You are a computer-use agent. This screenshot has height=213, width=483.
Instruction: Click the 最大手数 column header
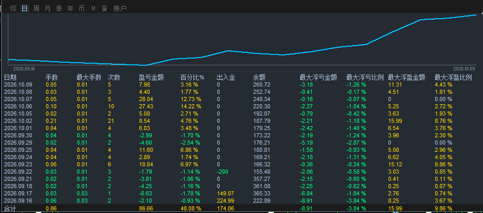point(89,78)
